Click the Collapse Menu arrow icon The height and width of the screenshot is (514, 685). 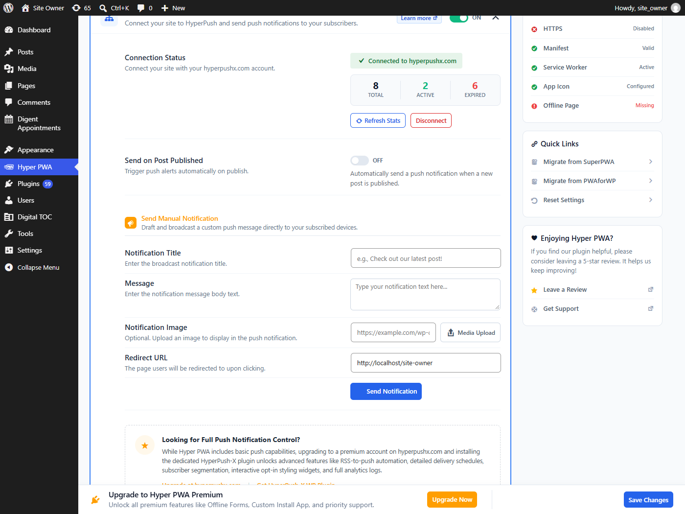click(x=9, y=267)
